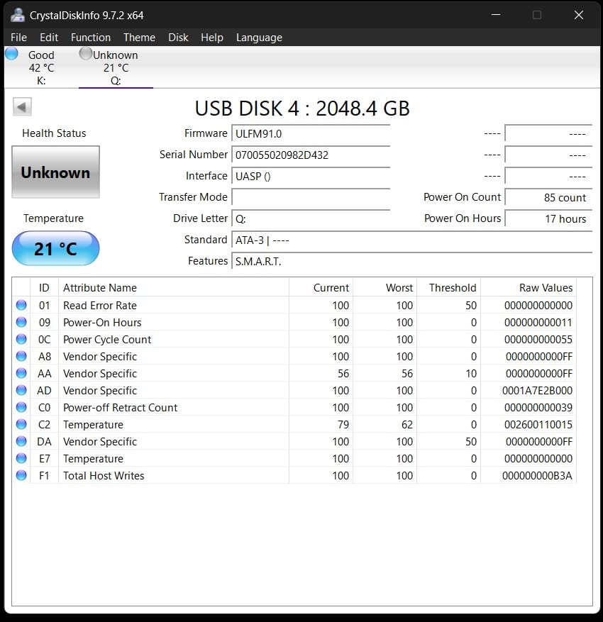Click raw value 0001A7E2B000
The width and height of the screenshot is (603, 622).
click(537, 391)
